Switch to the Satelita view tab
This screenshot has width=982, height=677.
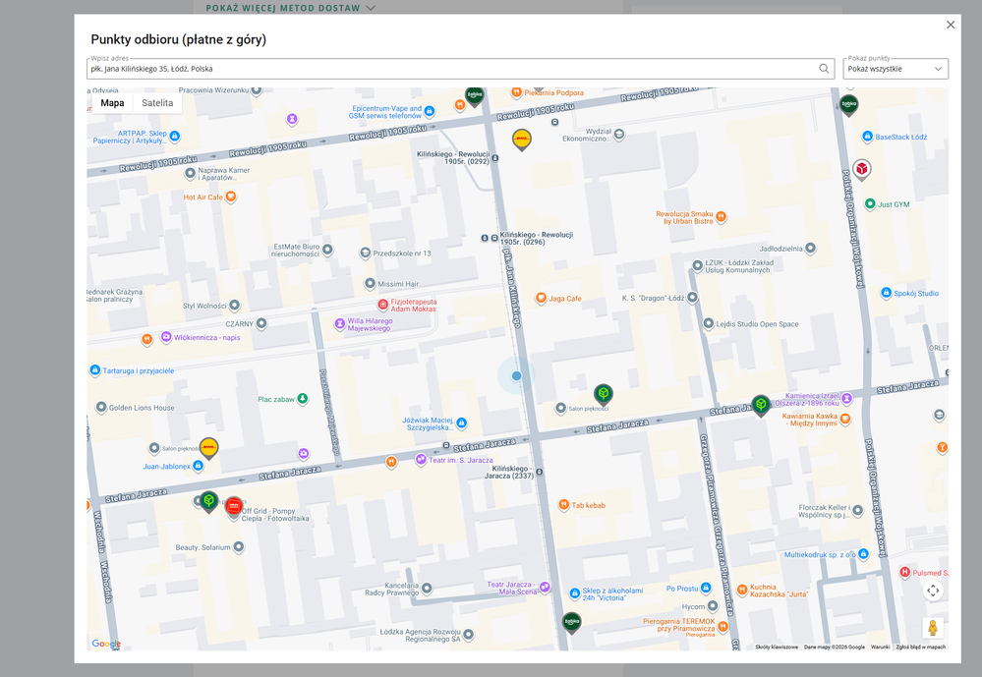click(x=157, y=103)
